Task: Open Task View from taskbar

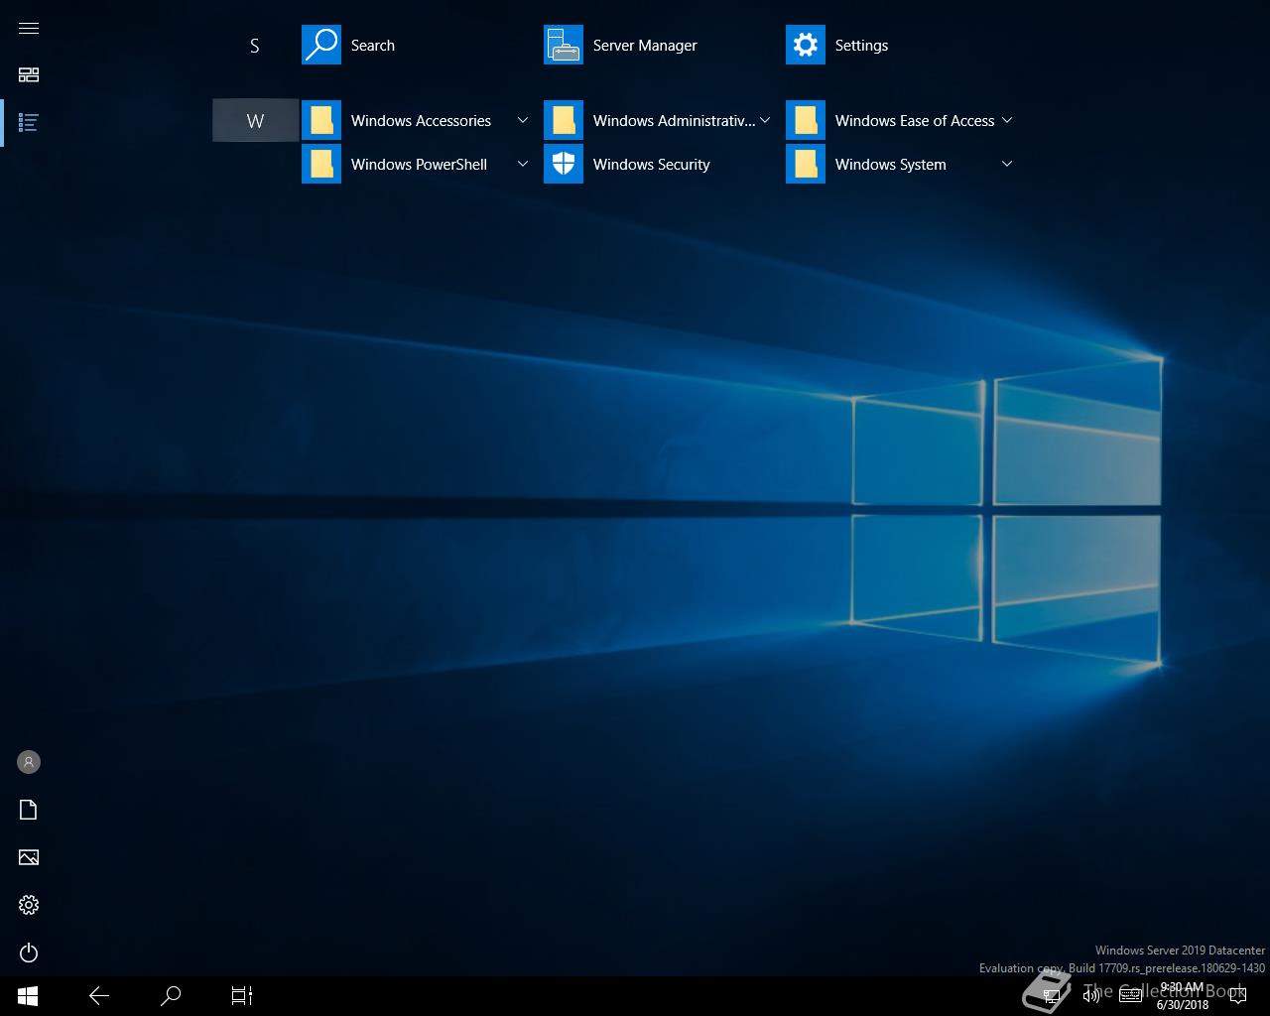Action: pyautogui.click(x=242, y=995)
